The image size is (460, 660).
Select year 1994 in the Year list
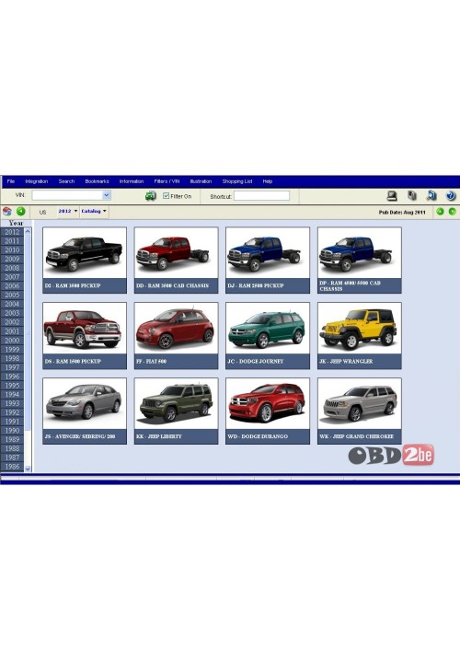click(12, 394)
